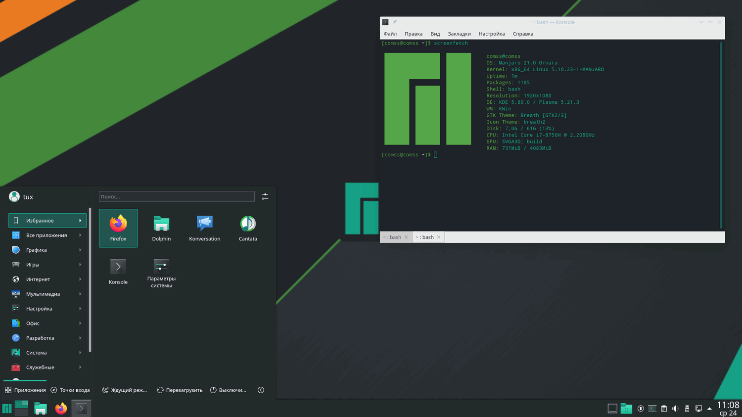Click in the Поиск search field
The image size is (742, 417).
[x=177, y=197]
